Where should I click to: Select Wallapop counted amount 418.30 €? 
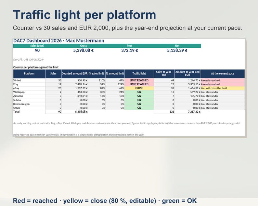[x=75, y=92]
